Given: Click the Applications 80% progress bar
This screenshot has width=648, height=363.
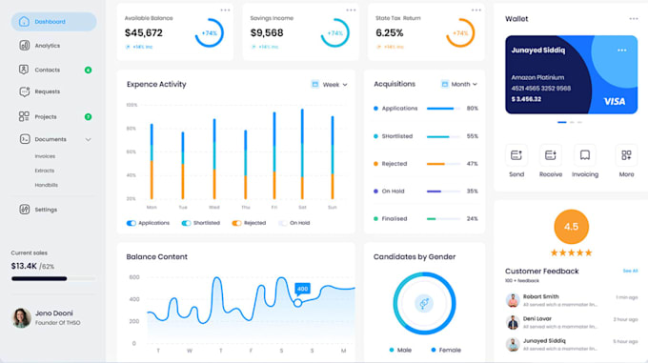Looking at the screenshot, I should [443, 109].
